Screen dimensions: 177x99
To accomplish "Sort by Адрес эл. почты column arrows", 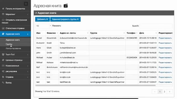I will [88, 33].
